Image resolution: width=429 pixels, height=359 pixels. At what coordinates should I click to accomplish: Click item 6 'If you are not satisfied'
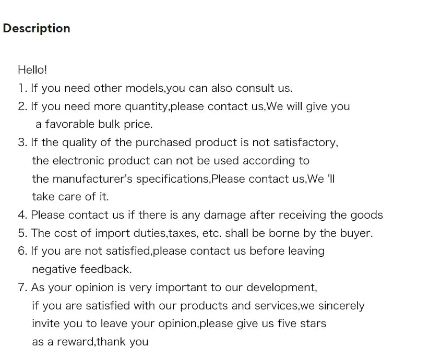coord(171,251)
